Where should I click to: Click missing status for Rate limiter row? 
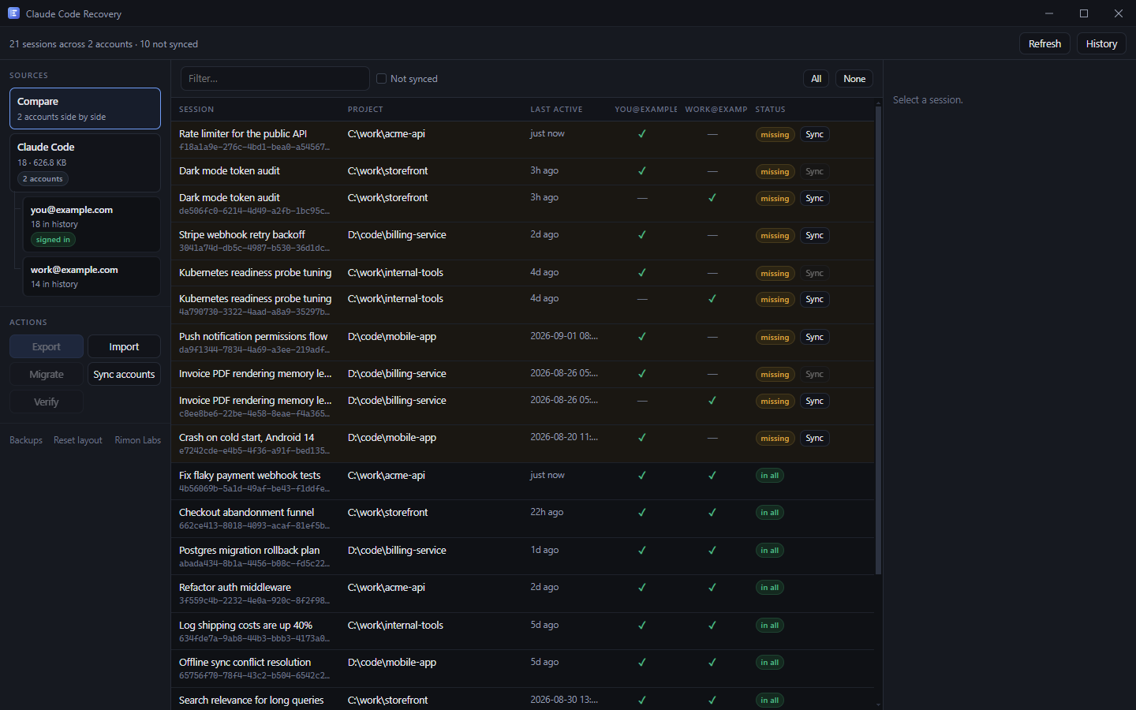click(775, 135)
